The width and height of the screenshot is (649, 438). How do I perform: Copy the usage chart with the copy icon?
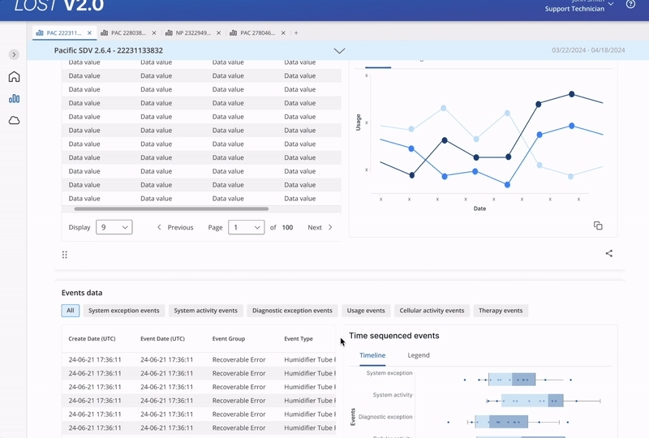[598, 225]
